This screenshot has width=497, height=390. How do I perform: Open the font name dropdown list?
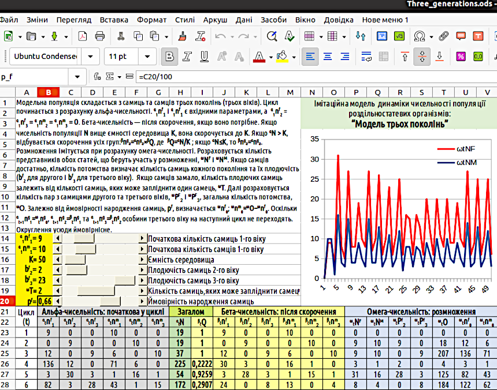pyautogui.click(x=90, y=57)
